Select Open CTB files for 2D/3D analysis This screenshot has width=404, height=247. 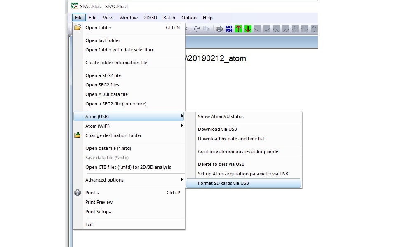click(x=129, y=167)
